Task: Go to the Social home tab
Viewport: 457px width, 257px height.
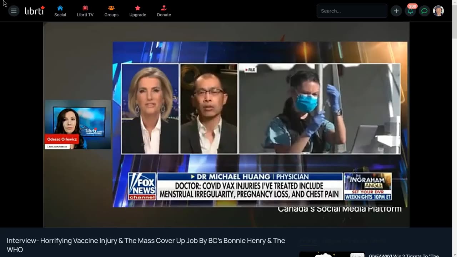Action: 60,11
